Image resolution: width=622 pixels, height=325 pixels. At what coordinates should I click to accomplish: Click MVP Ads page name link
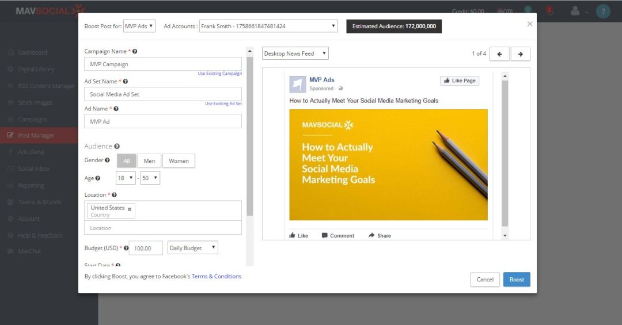(x=322, y=79)
